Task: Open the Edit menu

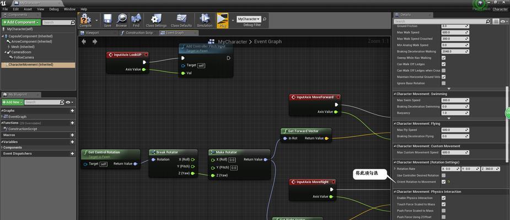Action: click(x=15, y=9)
